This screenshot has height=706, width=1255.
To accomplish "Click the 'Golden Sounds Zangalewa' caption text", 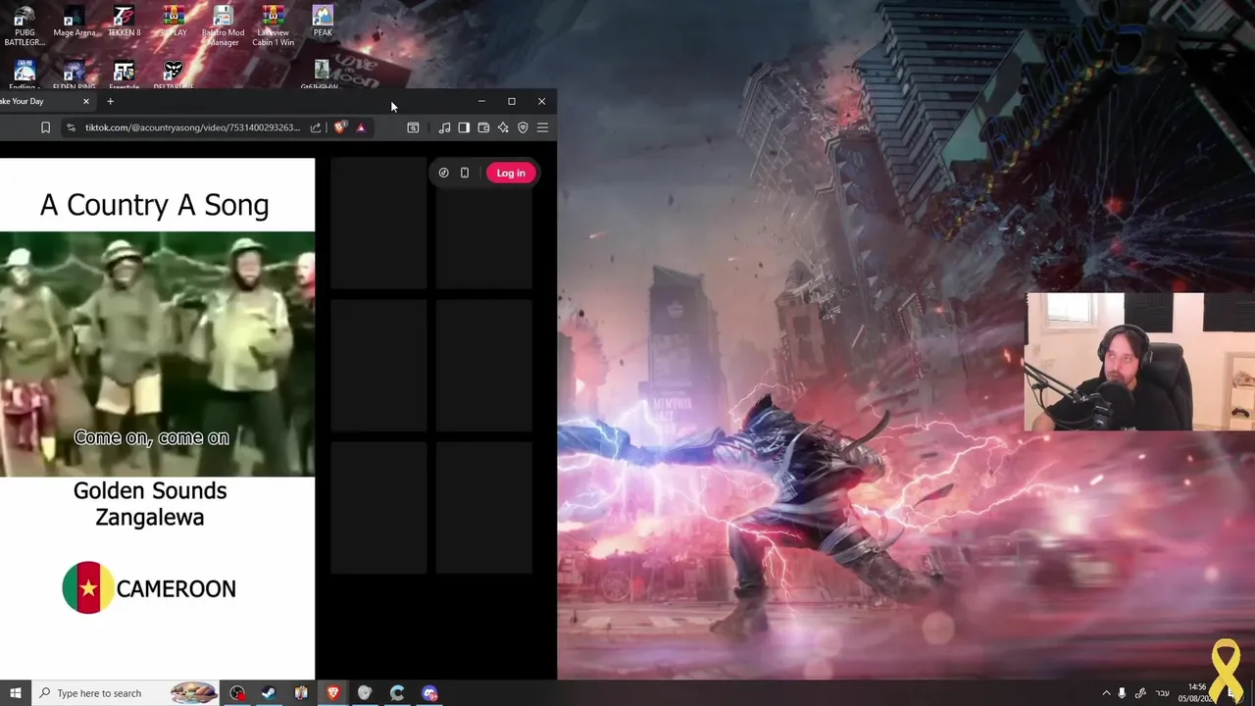I will [x=150, y=504].
